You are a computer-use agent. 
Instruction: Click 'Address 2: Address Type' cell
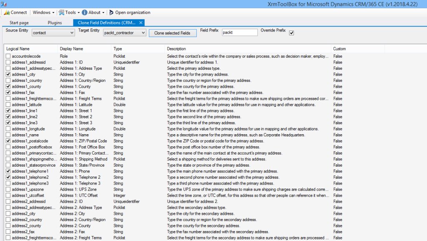click(x=81, y=208)
